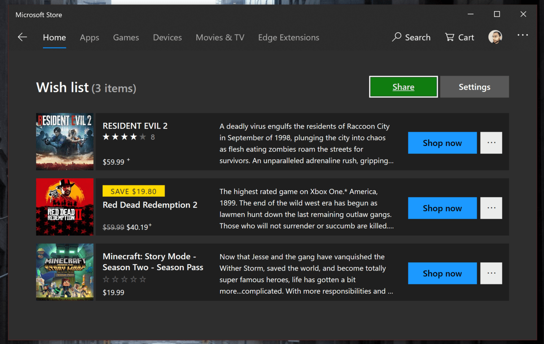Open the Cart
Viewport: 544px width, 344px height.
(459, 37)
